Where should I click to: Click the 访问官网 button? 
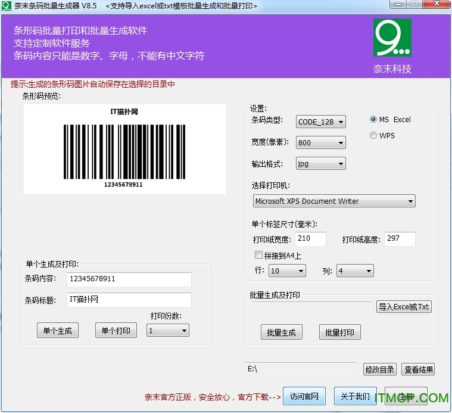[304, 396]
